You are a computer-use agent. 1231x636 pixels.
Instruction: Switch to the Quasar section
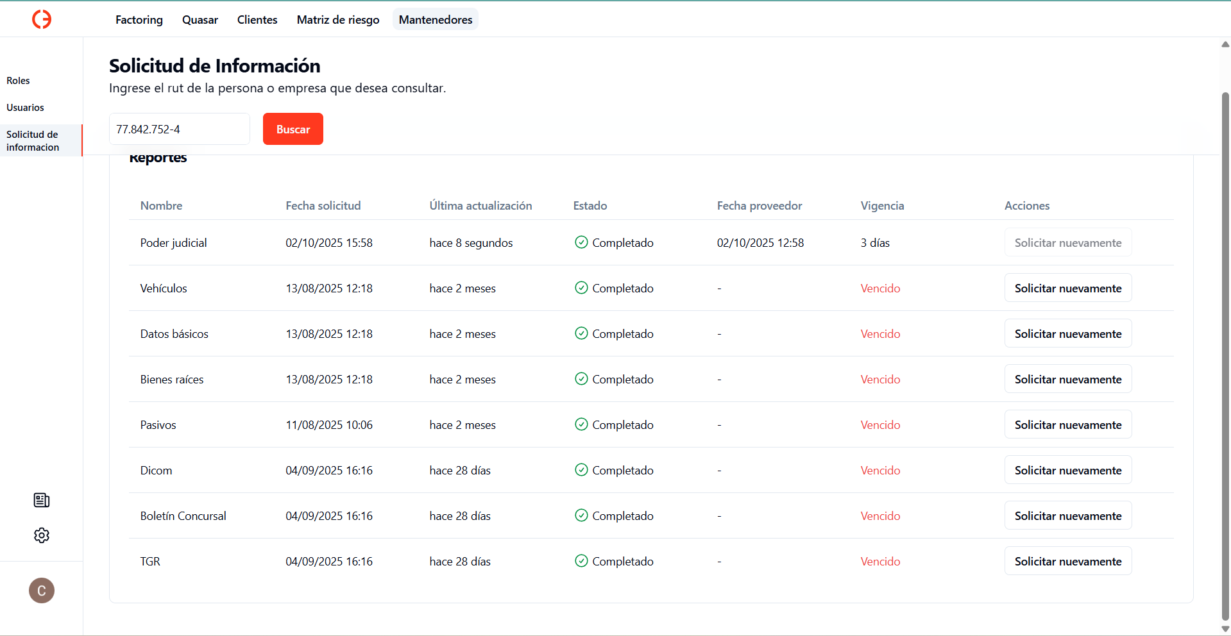click(200, 20)
